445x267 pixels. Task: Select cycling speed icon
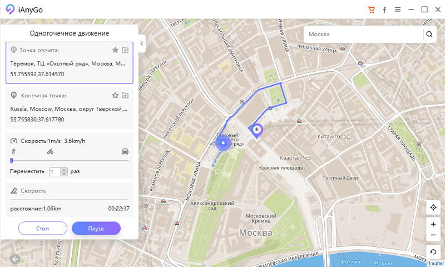coord(50,151)
